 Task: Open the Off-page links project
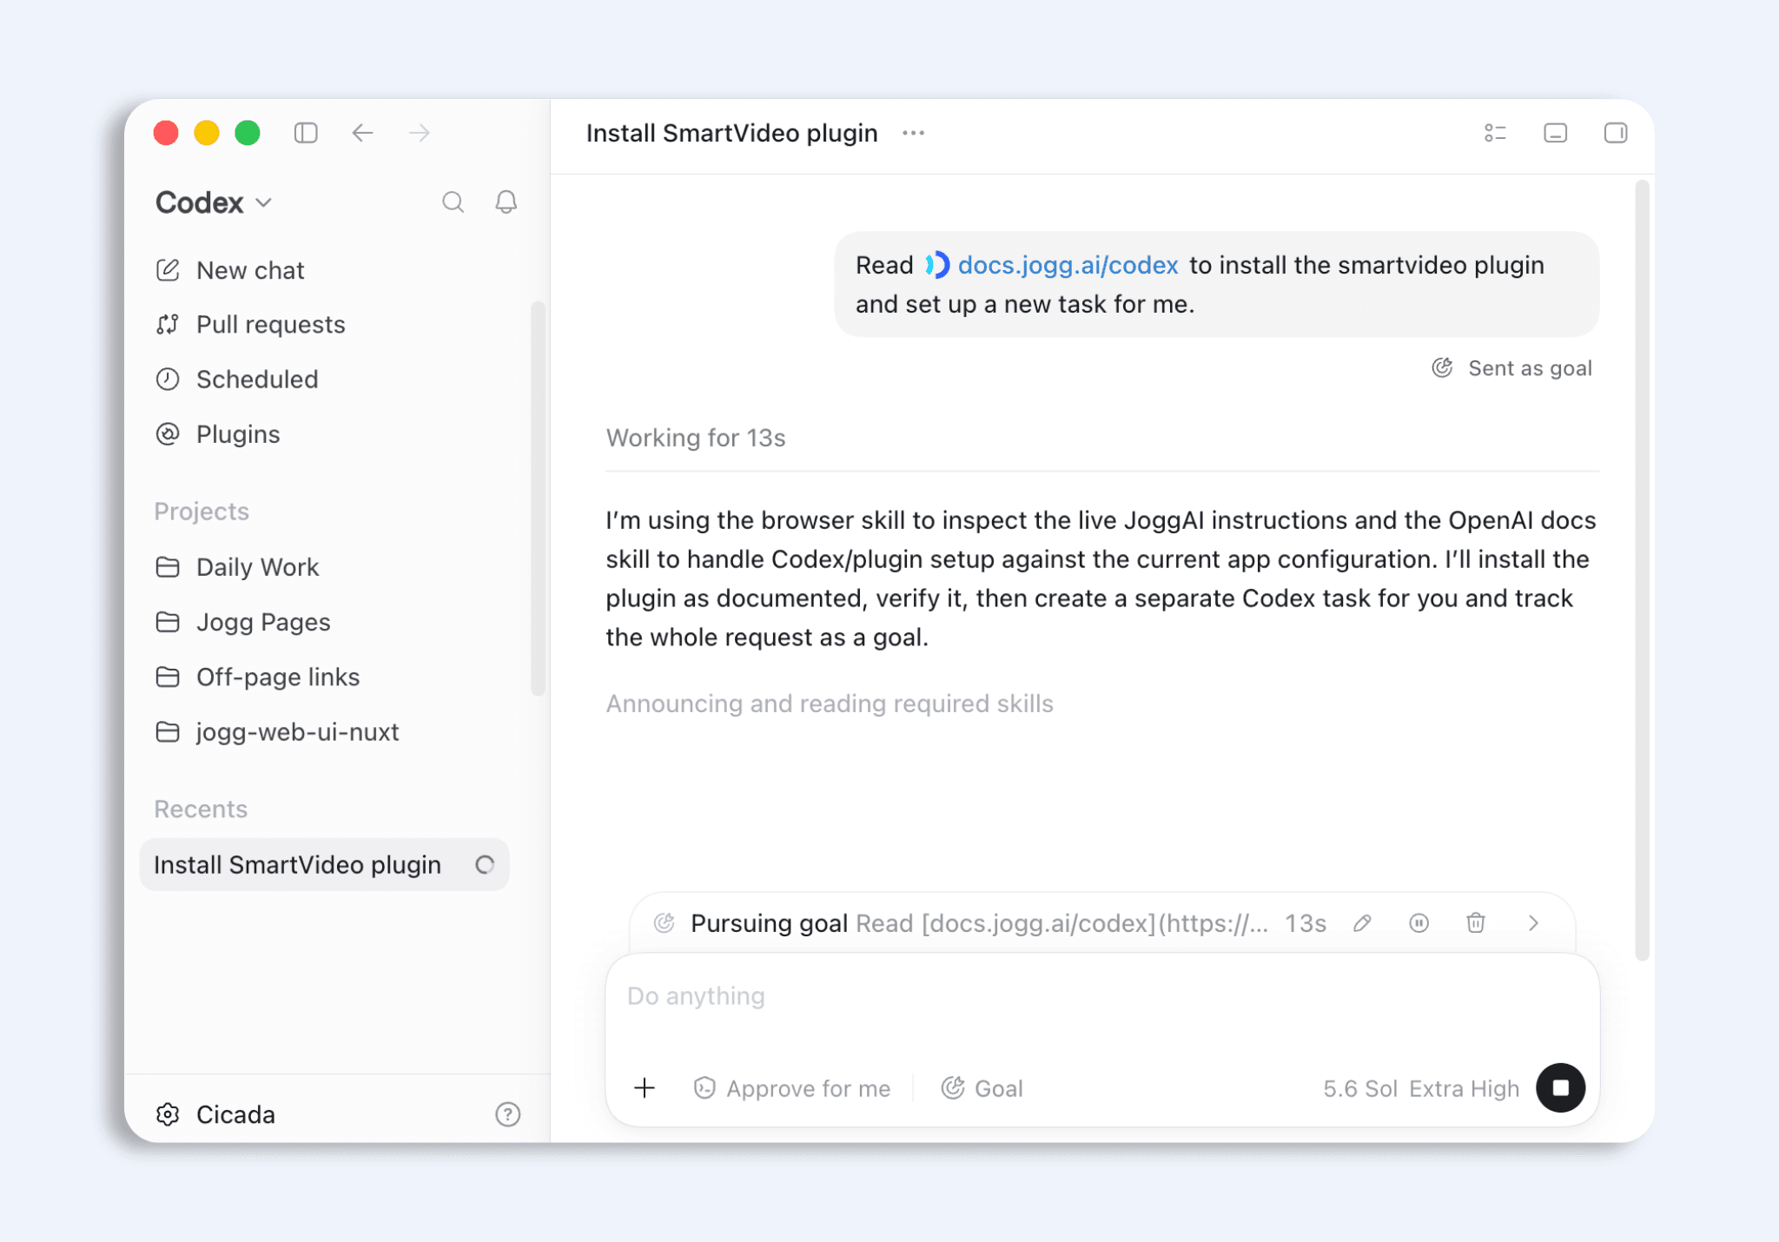pyautogui.click(x=258, y=677)
